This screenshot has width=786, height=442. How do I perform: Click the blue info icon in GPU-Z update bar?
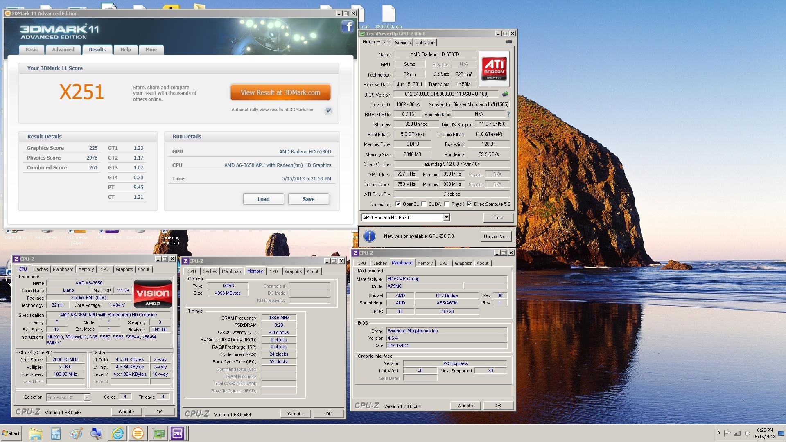tap(369, 236)
